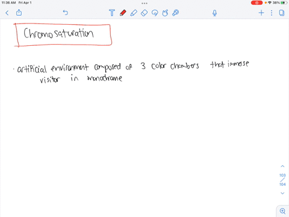Screen dimensions: 289x217
Task: Open the share/export menu
Action: (19, 13)
